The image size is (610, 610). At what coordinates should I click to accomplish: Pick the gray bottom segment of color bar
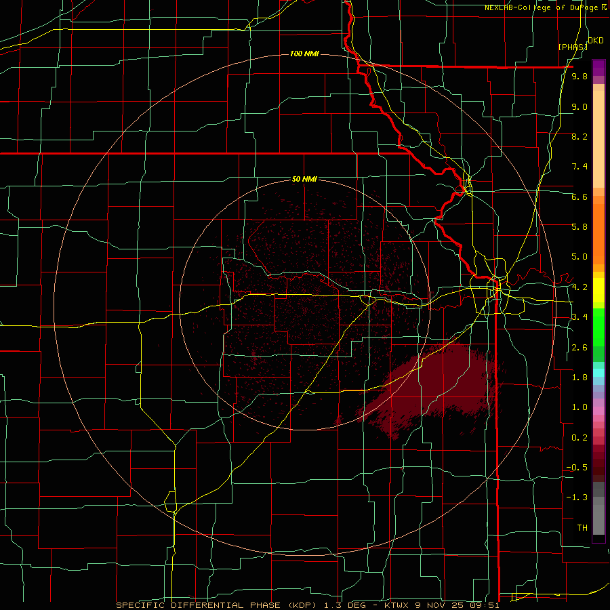598,517
